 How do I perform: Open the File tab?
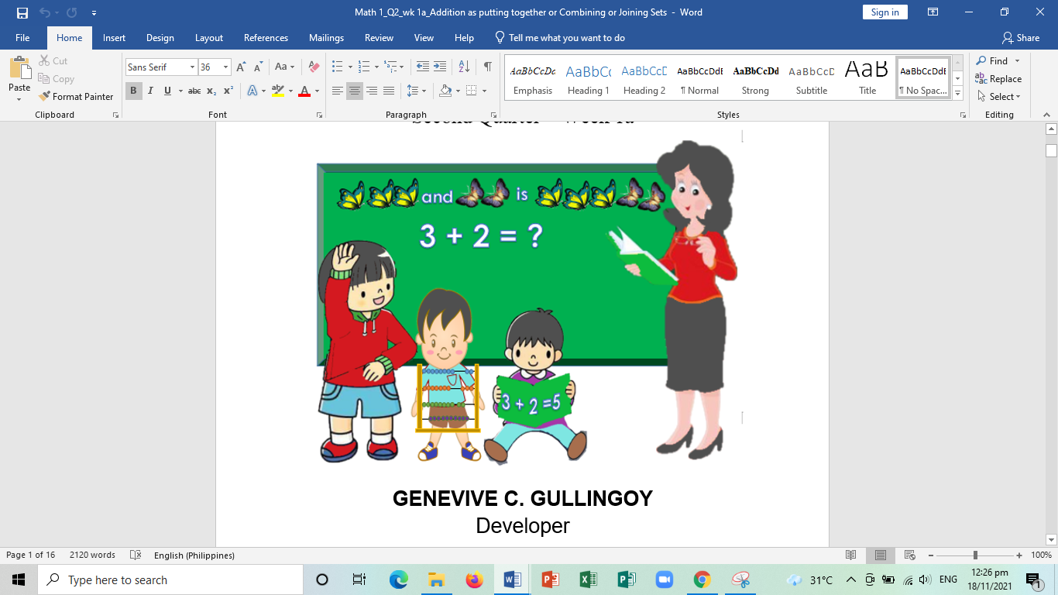coord(22,38)
